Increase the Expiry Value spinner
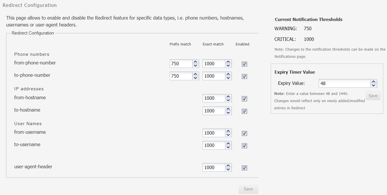 (373, 81)
